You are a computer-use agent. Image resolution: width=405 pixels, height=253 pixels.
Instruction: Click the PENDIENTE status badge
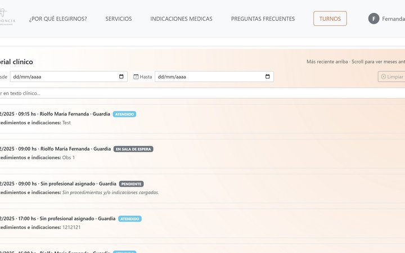click(x=131, y=184)
